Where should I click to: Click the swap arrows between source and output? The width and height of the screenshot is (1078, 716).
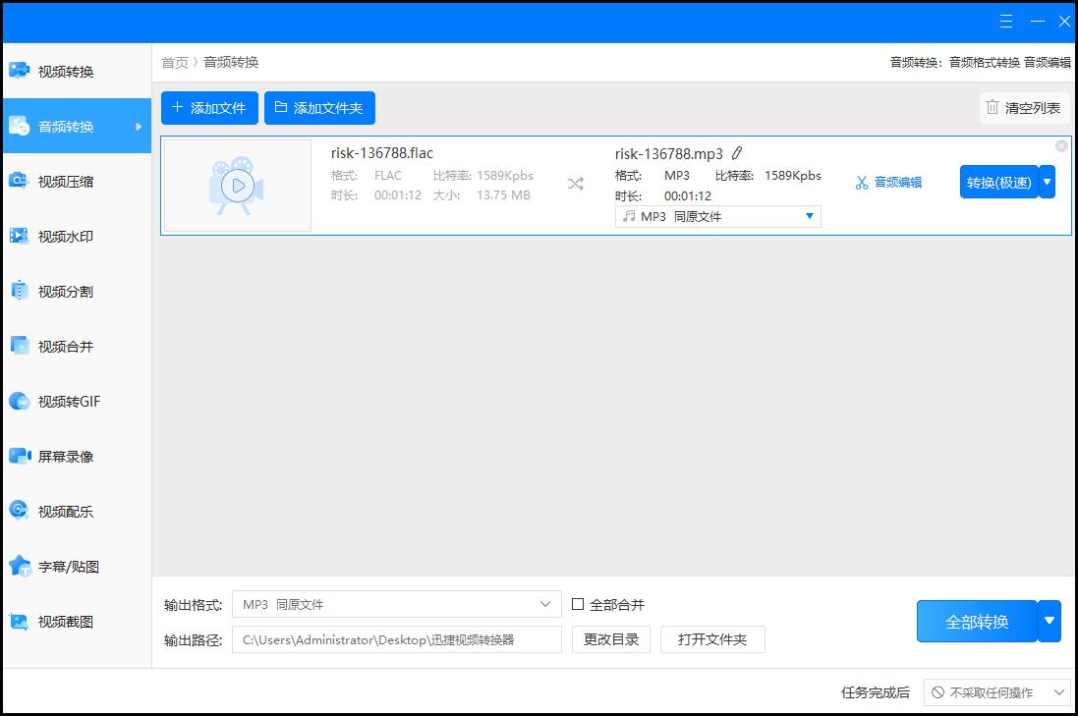[x=575, y=182]
